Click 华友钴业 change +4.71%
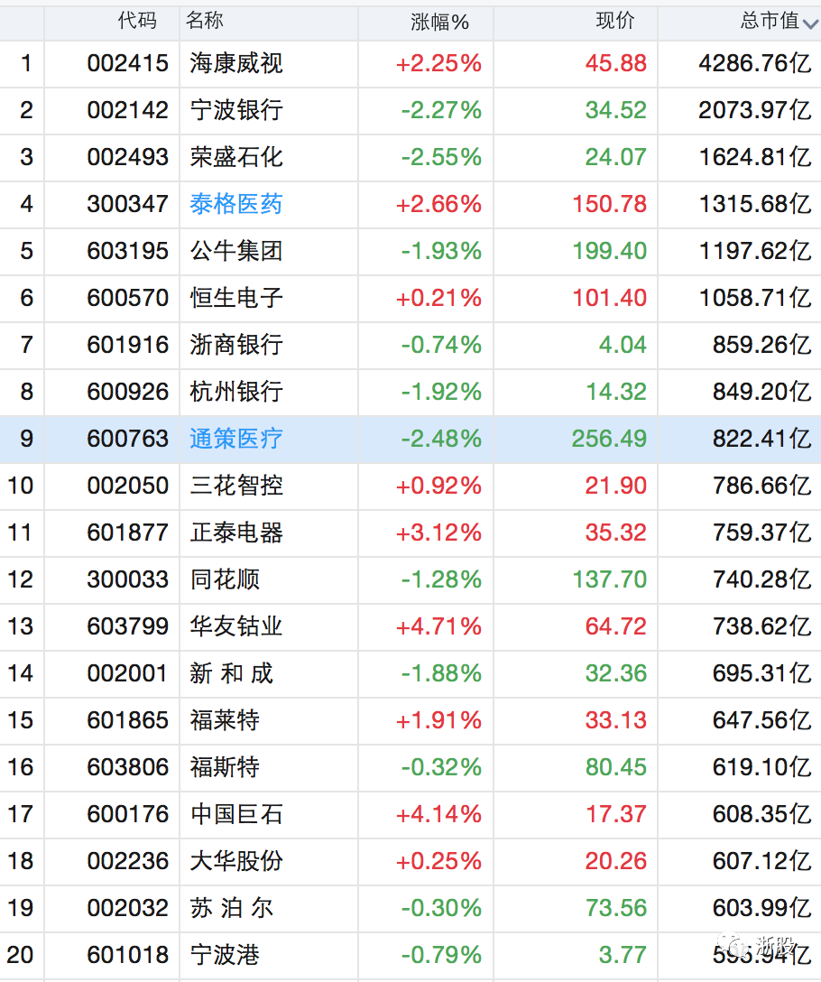 (438, 626)
